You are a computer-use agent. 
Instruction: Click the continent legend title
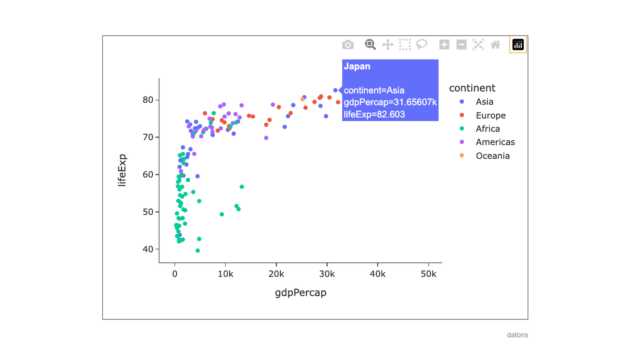point(472,88)
